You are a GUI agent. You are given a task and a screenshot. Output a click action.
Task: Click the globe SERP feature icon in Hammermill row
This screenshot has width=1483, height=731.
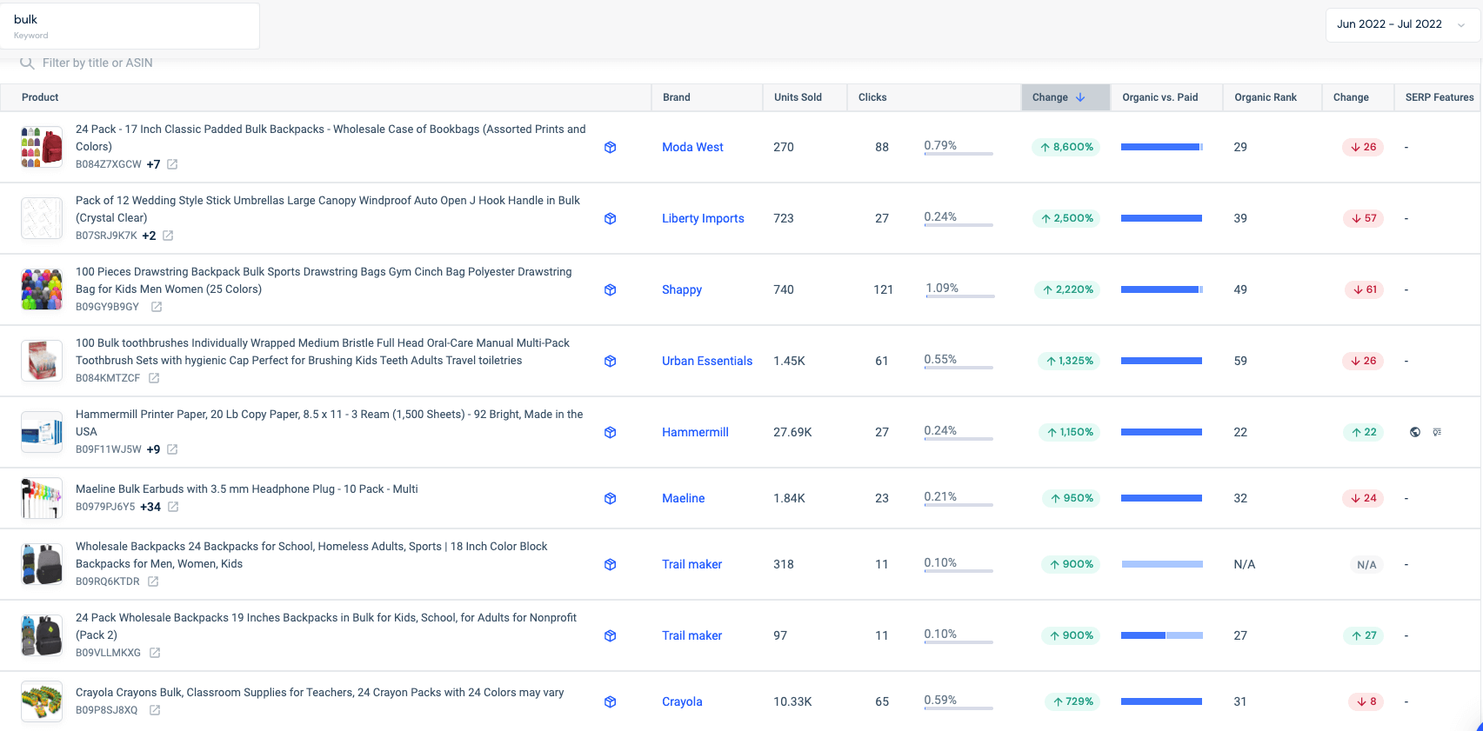point(1415,432)
